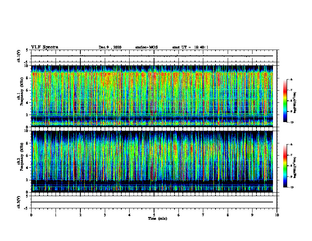312x241 pixels.
Task: Click the "6" kHz tick on ch.2 frequency axis
Action: 28,156
